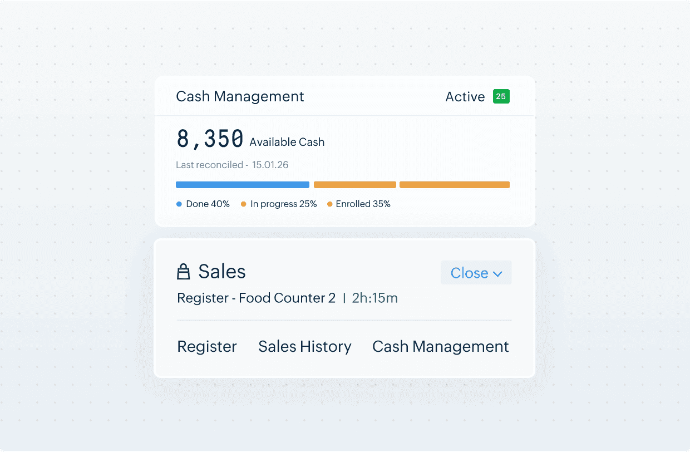The height and width of the screenshot is (452, 690).
Task: Select the Cash Management tab in Sales card
Action: pos(441,346)
